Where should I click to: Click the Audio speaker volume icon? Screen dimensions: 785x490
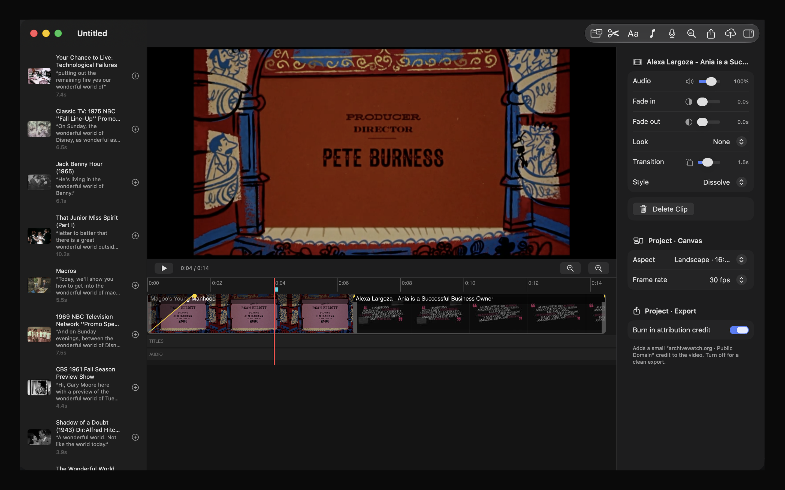tap(689, 81)
